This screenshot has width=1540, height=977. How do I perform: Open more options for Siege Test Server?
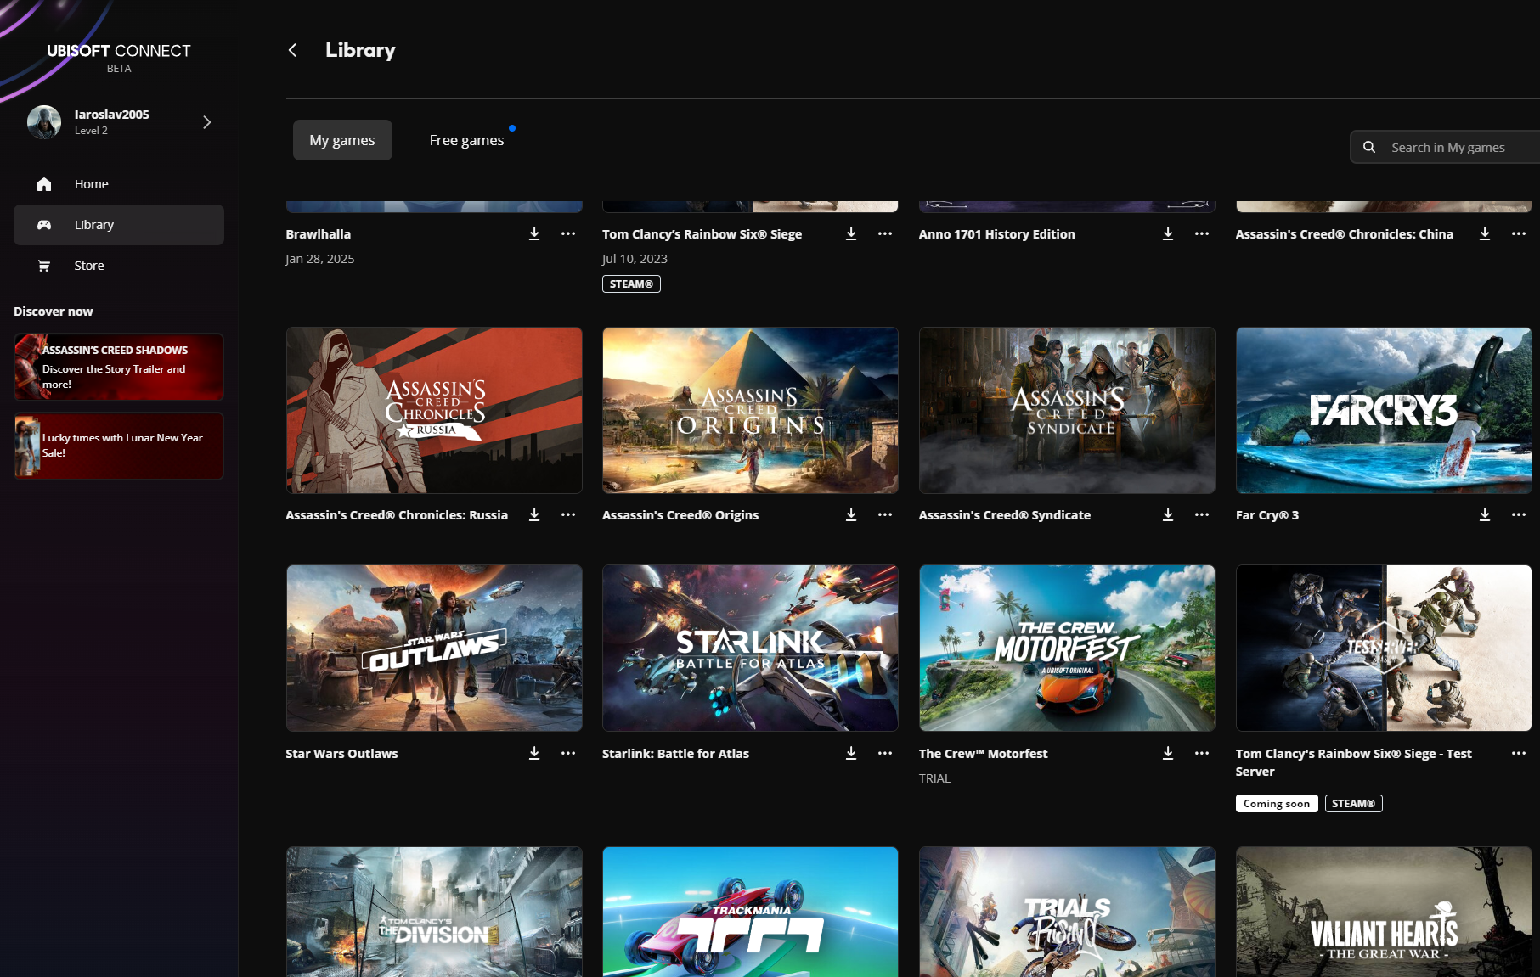click(x=1519, y=753)
